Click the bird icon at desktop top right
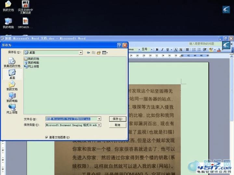The image size is (234, 175). [226, 9]
